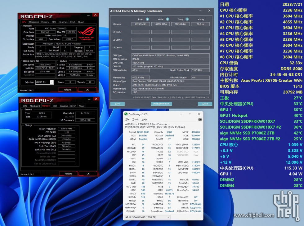Click the Speed DDR5-8000 value in ZenTimings
This screenshot has height=226, width=304.
click(143, 132)
